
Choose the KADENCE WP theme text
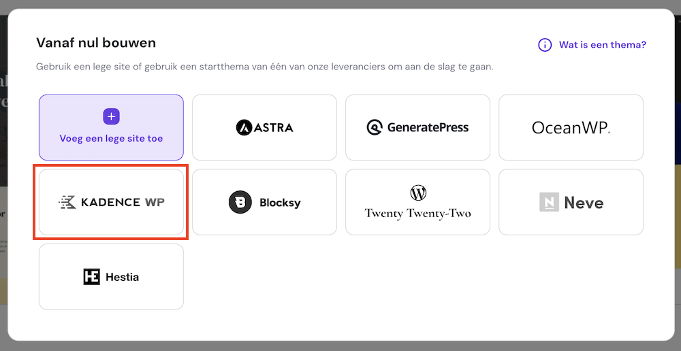click(x=123, y=202)
